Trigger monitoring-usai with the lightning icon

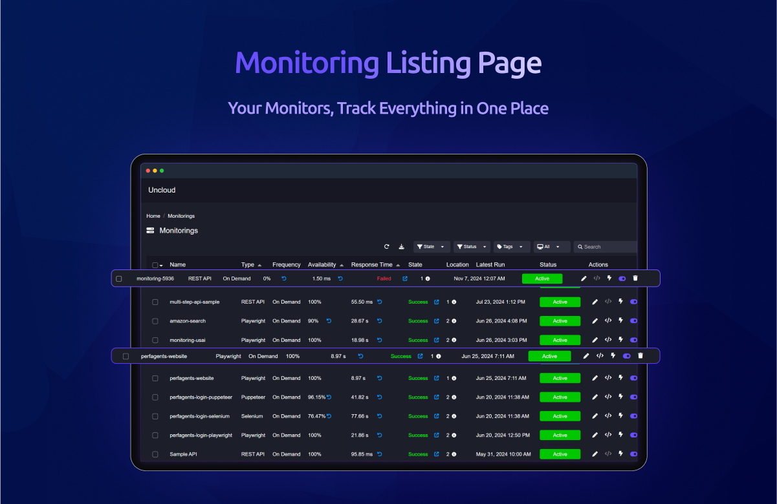(x=620, y=340)
